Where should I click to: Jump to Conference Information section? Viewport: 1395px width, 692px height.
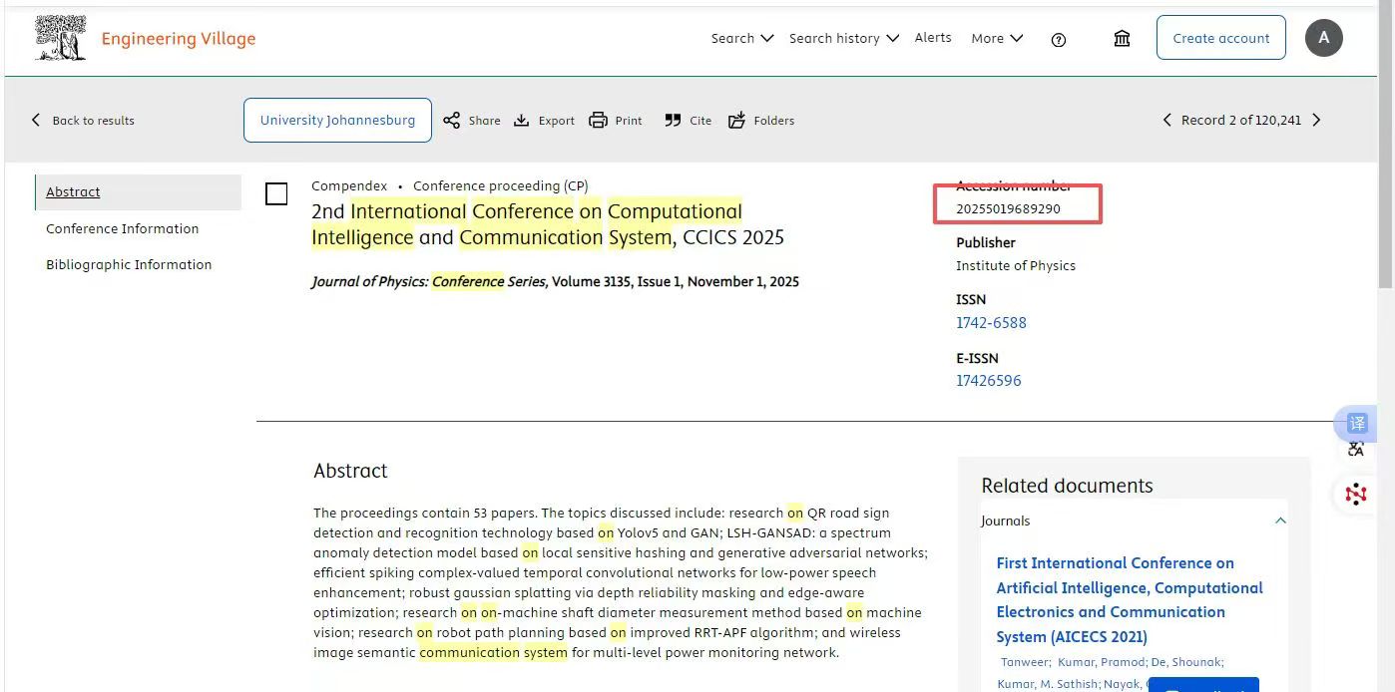pos(122,228)
